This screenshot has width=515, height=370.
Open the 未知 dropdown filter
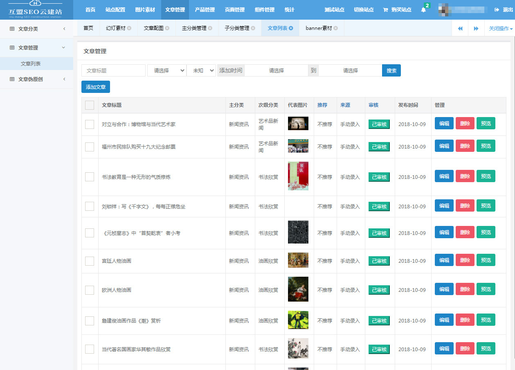point(201,70)
